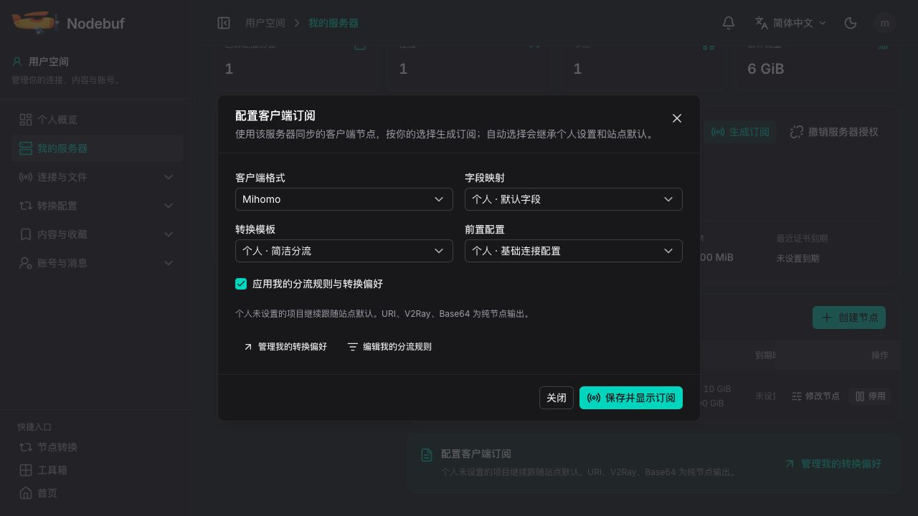Click the 工具箱 grid icon
This screenshot has height=516, width=918.
(x=26, y=470)
